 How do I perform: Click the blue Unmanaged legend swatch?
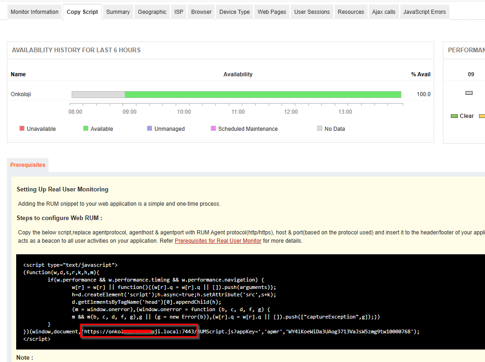coord(149,129)
